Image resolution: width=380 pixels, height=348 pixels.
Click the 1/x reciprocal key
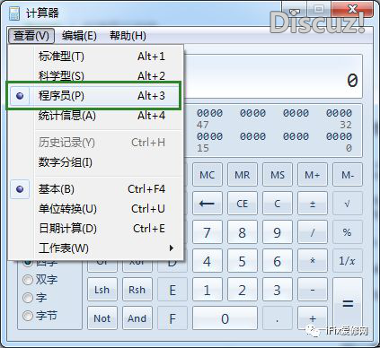pyautogui.click(x=348, y=261)
